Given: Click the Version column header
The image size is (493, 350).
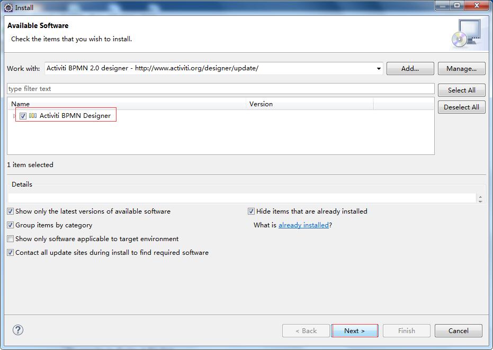Looking at the screenshot, I should (x=310, y=104).
